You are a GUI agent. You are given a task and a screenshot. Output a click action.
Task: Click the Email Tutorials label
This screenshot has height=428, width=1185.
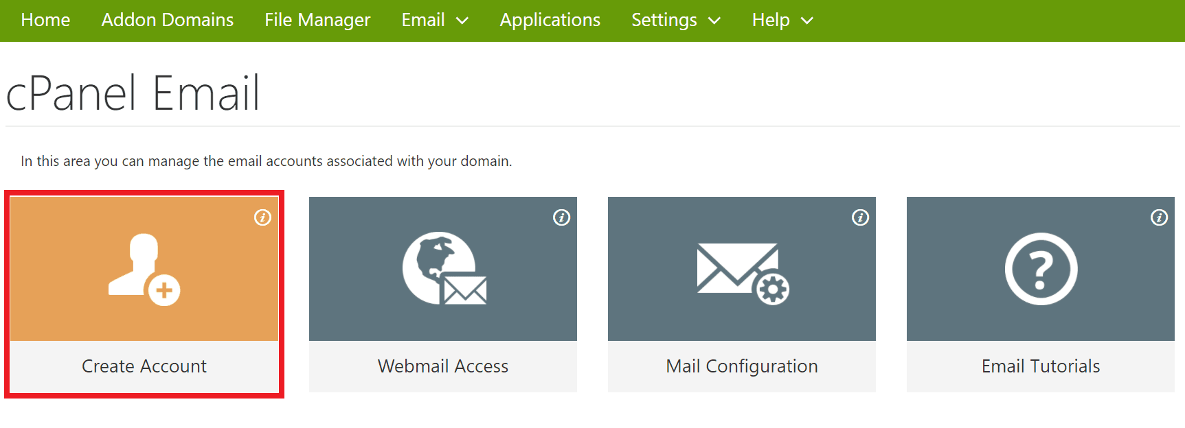(1041, 366)
